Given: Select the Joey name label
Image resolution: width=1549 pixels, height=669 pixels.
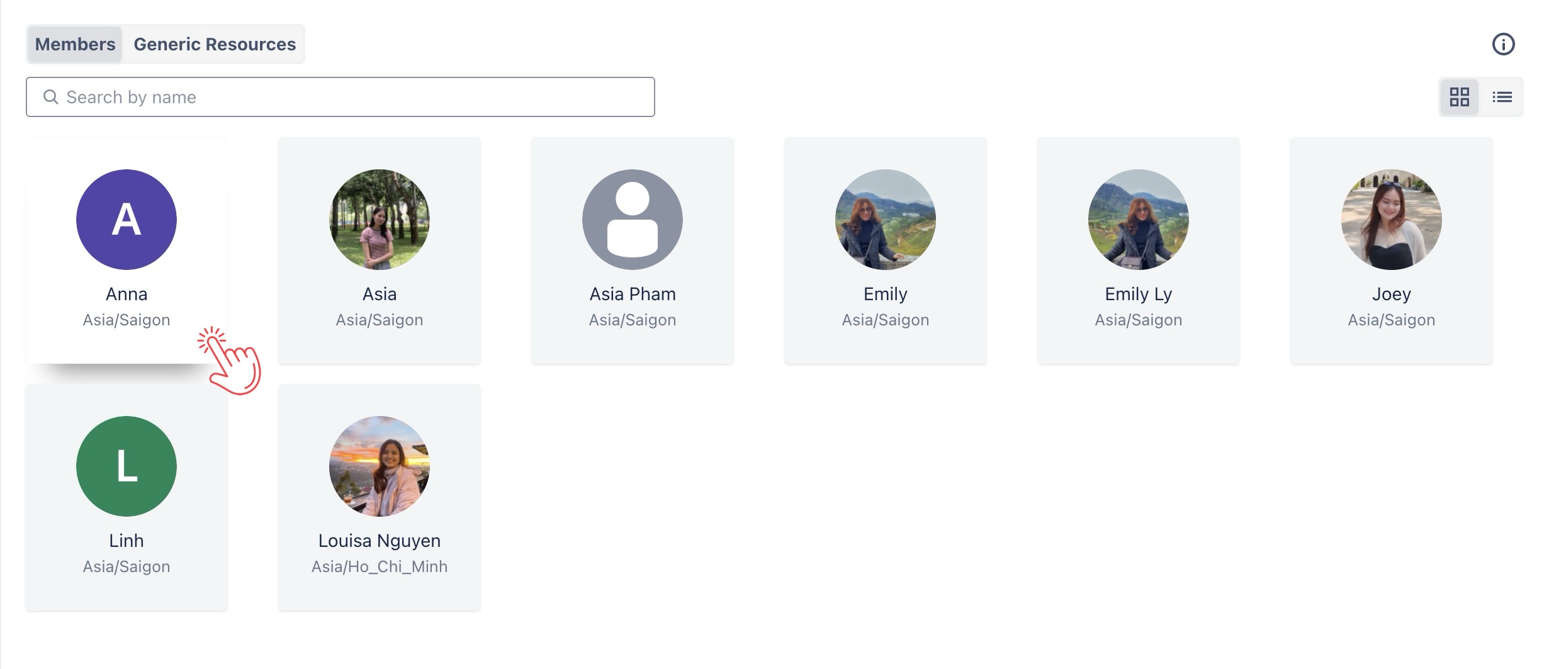Looking at the screenshot, I should pos(1392,294).
